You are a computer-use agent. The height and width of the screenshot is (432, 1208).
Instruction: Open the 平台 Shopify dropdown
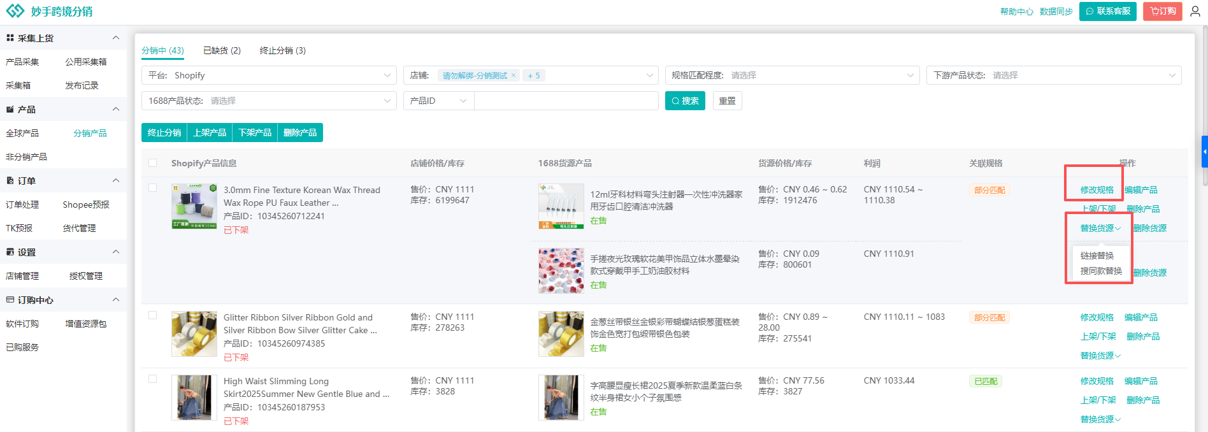268,75
